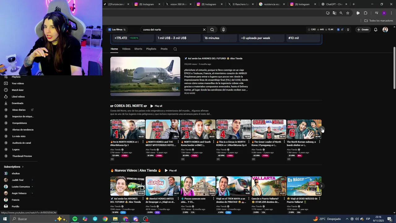
Task: Switch to channel Playlists tab
Action: [151, 49]
